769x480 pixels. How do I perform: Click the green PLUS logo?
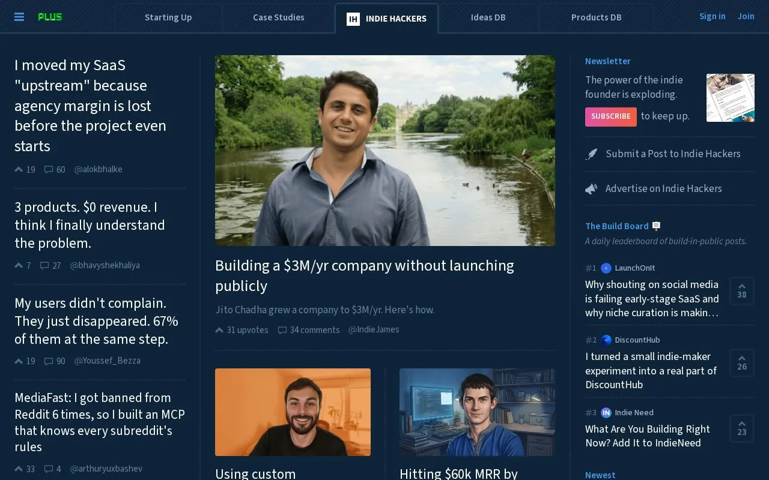pyautogui.click(x=50, y=17)
